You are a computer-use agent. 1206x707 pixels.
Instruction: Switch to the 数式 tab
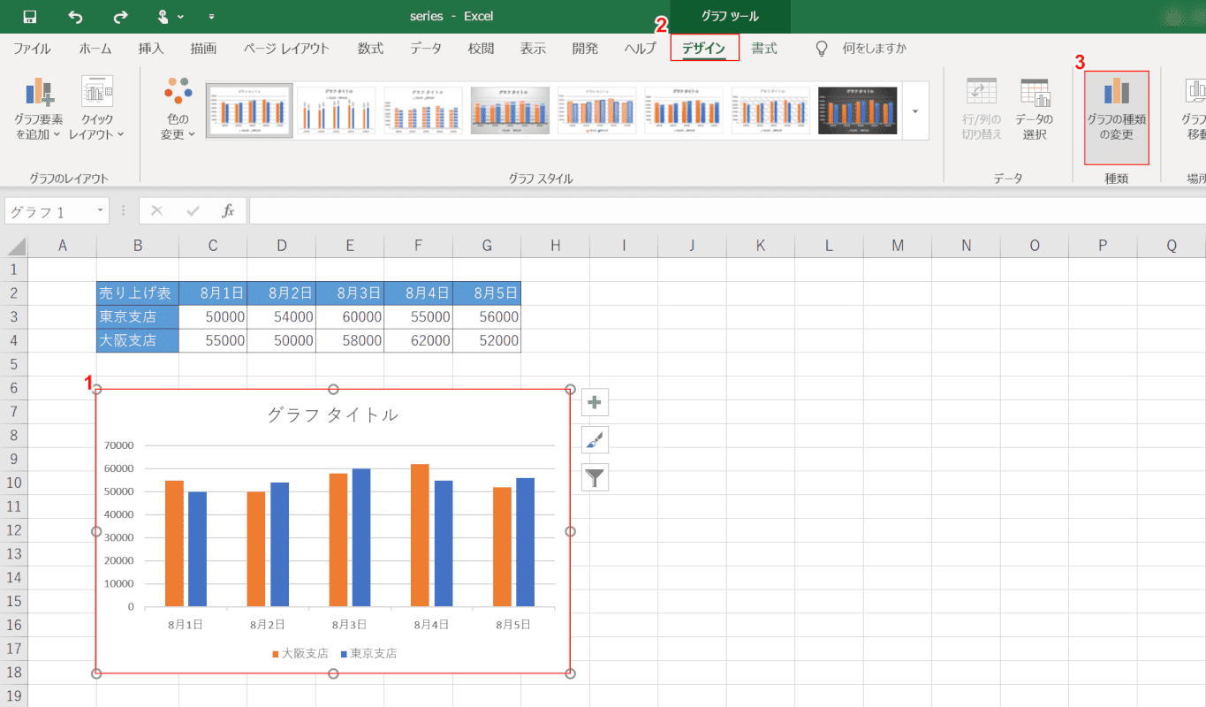pos(370,49)
